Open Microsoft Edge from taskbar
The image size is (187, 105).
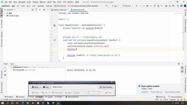point(22,103)
